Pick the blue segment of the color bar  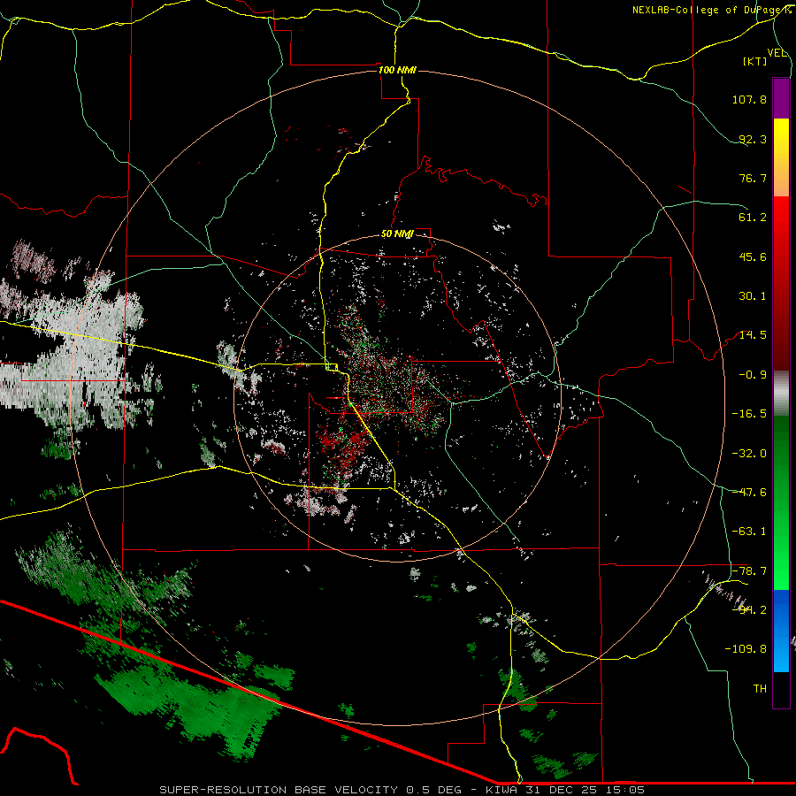tap(781, 631)
